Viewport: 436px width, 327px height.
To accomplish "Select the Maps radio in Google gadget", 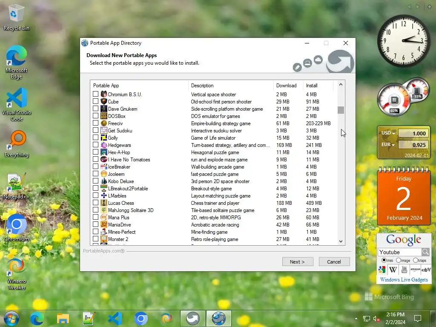I will point(416,260).
